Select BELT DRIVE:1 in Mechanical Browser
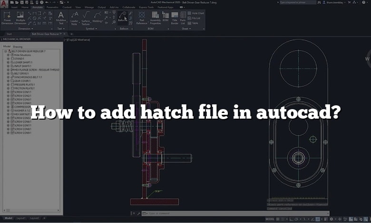The width and height of the screenshot is (371, 223). click(x=21, y=74)
